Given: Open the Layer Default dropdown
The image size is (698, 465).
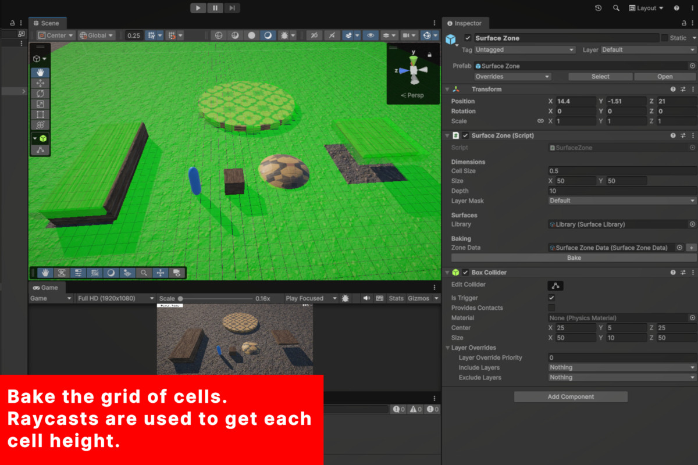Looking at the screenshot, I should 649,50.
